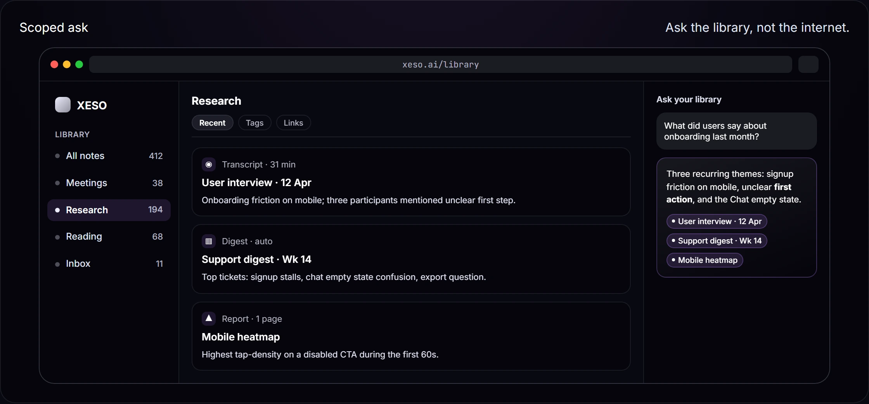Screen dimensions: 869x404
Task: Click the 'Ask your library' heading
Action: click(x=689, y=100)
